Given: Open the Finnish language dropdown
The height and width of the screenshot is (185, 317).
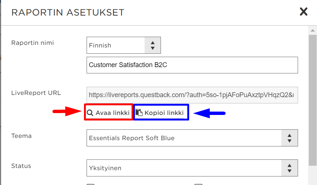Looking at the screenshot, I should click(x=124, y=45).
